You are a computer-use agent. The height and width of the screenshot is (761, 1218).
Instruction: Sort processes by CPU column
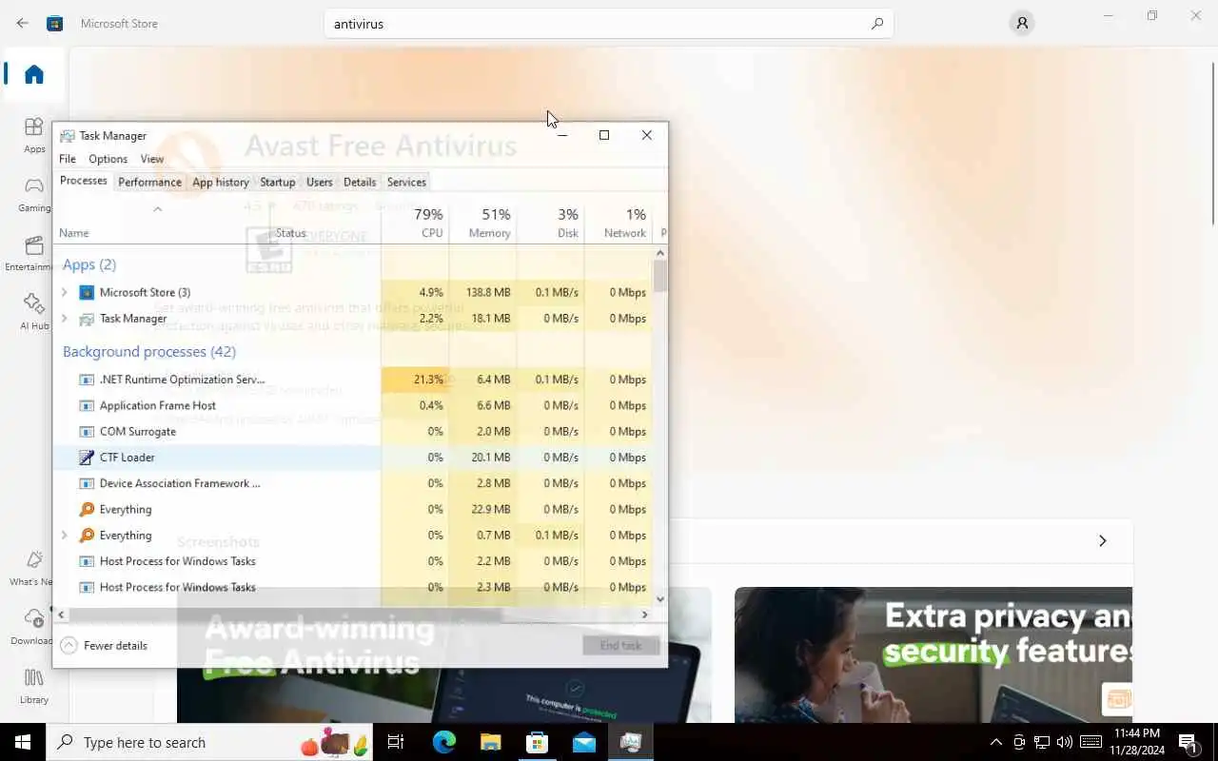click(415, 223)
